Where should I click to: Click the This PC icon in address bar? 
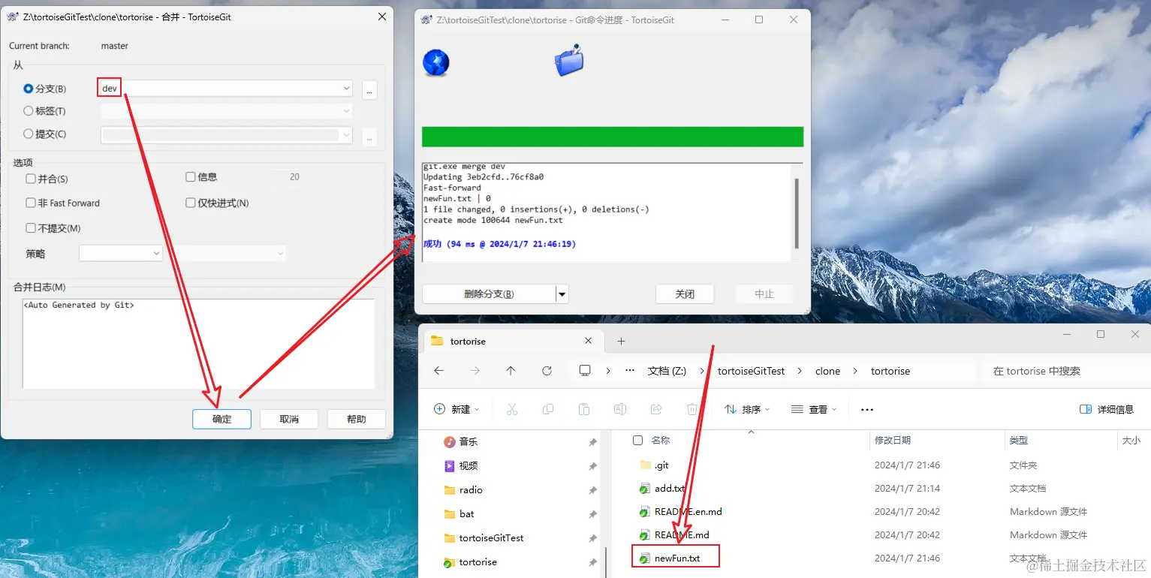click(585, 371)
